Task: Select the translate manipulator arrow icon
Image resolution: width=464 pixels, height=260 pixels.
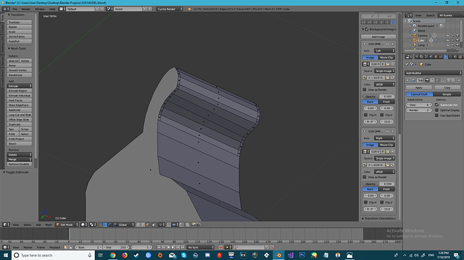Action: tap(105, 224)
